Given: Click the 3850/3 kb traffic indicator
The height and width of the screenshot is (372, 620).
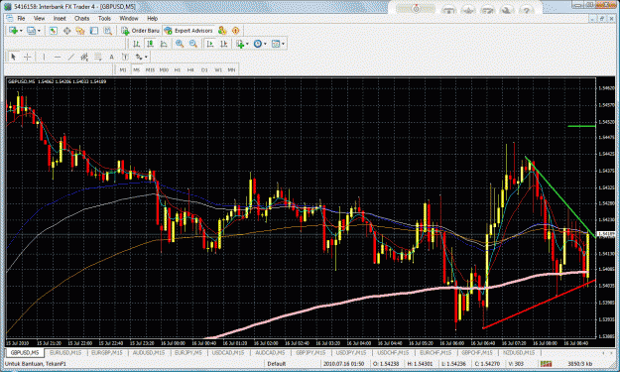Looking at the screenshot, I should tap(579, 364).
